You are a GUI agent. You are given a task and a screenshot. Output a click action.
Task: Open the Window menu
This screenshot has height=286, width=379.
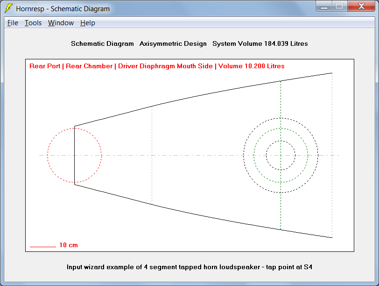[61, 23]
